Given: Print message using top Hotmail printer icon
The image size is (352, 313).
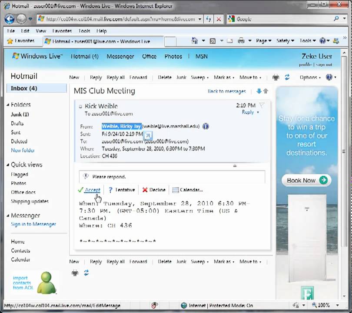Looking at the screenshot, I should pos(276,77).
